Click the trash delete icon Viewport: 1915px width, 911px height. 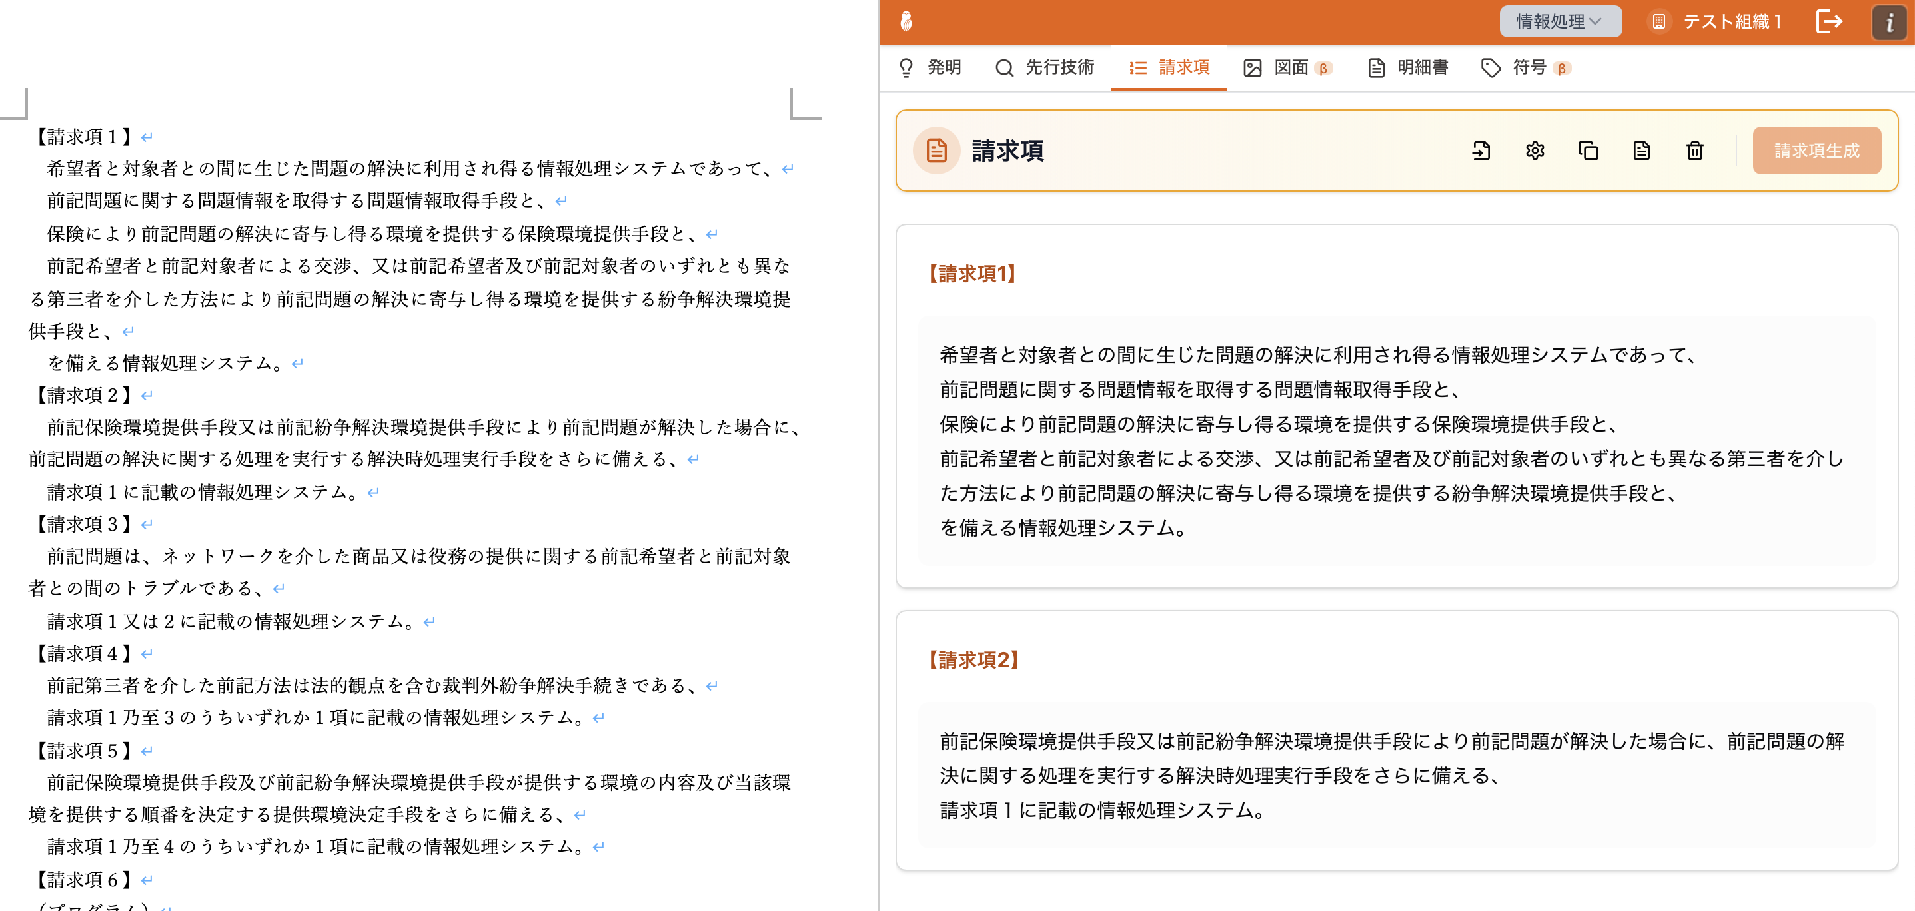coord(1694,151)
